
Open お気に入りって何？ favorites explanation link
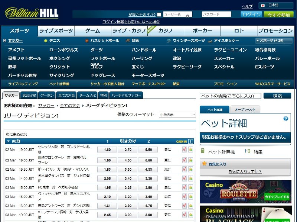[x=245, y=171]
